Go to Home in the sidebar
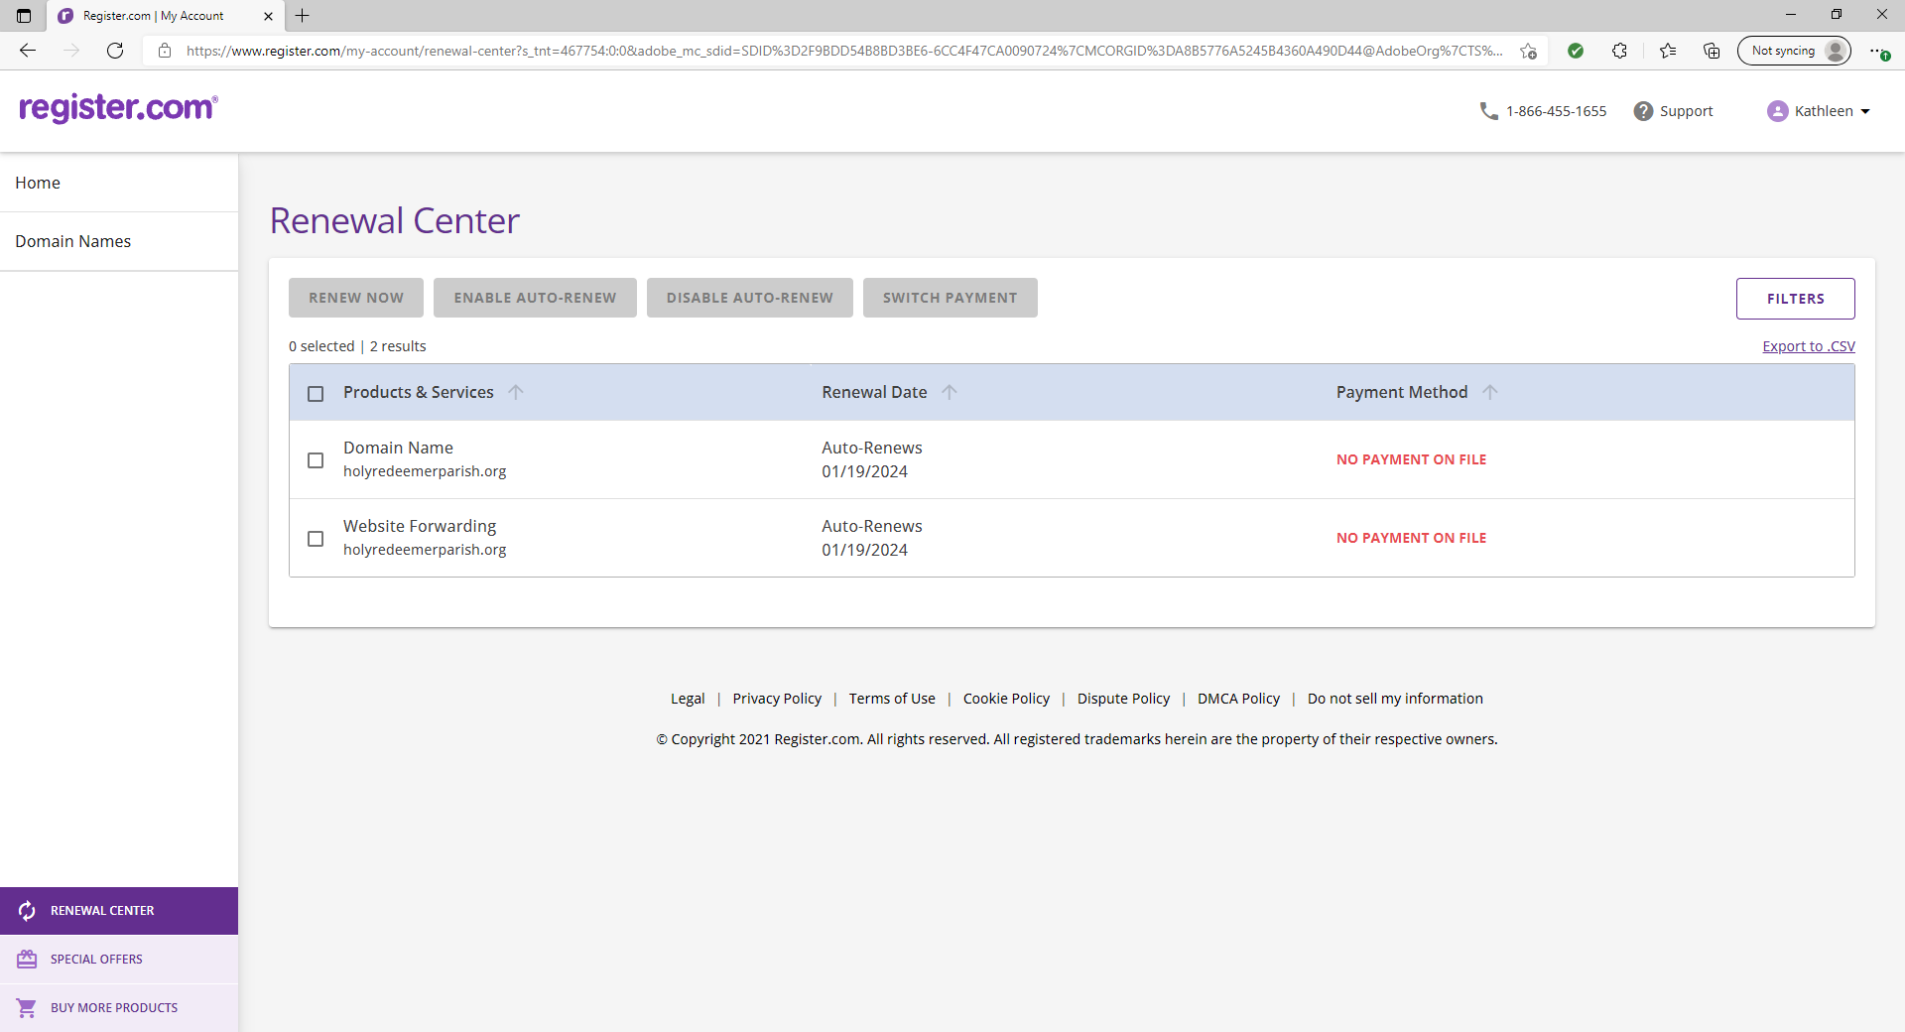This screenshot has width=1905, height=1032. click(38, 183)
